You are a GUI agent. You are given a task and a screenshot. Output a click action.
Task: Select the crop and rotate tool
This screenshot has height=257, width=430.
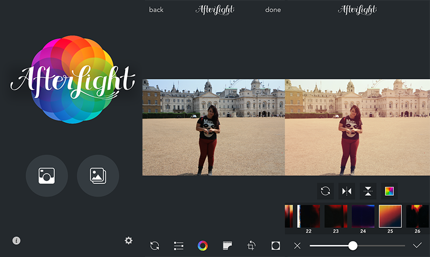pyautogui.click(x=252, y=246)
